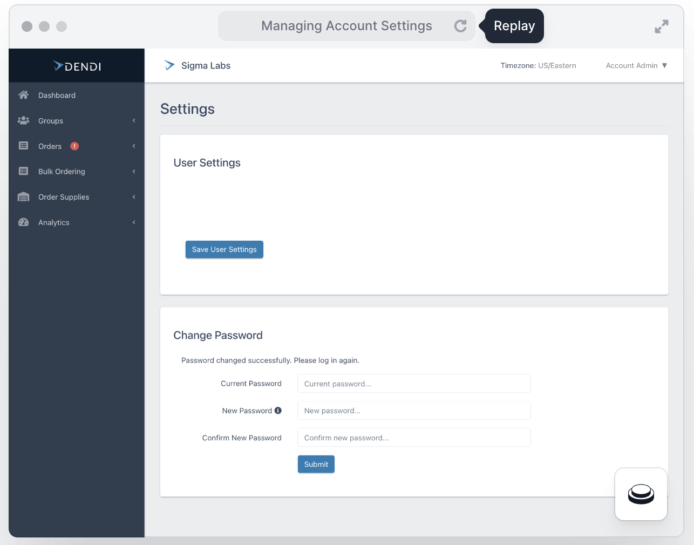Image resolution: width=694 pixels, height=545 pixels.
Task: Click the Change Password heading
Action: [218, 335]
